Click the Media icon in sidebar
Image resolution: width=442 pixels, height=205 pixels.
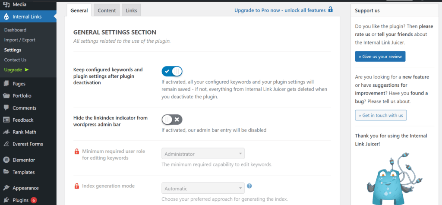(6, 4)
